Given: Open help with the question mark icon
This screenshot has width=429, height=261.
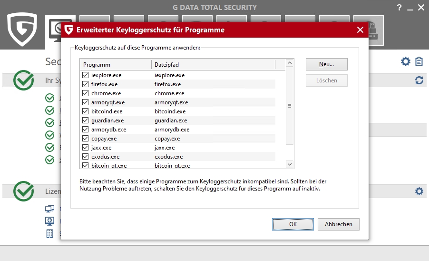Looking at the screenshot, I should point(399,8).
